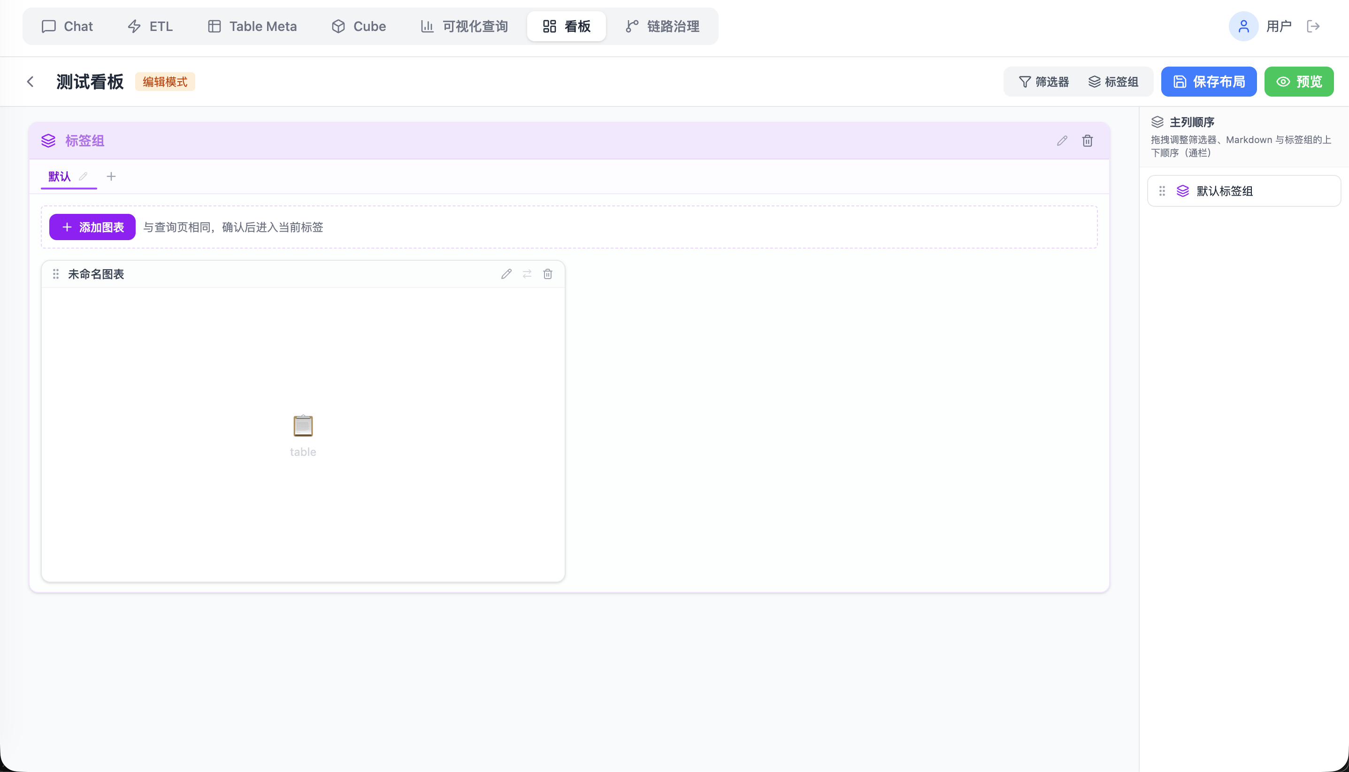Viewport: 1349px width, 772px height.
Task: Open the 可视化查询 tab
Action: point(464,26)
